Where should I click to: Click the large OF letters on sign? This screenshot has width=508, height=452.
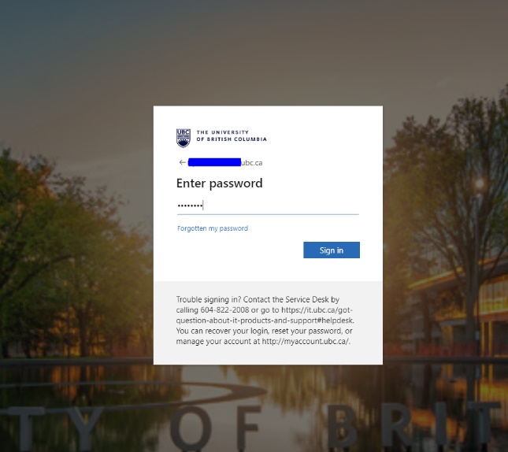(x=216, y=425)
